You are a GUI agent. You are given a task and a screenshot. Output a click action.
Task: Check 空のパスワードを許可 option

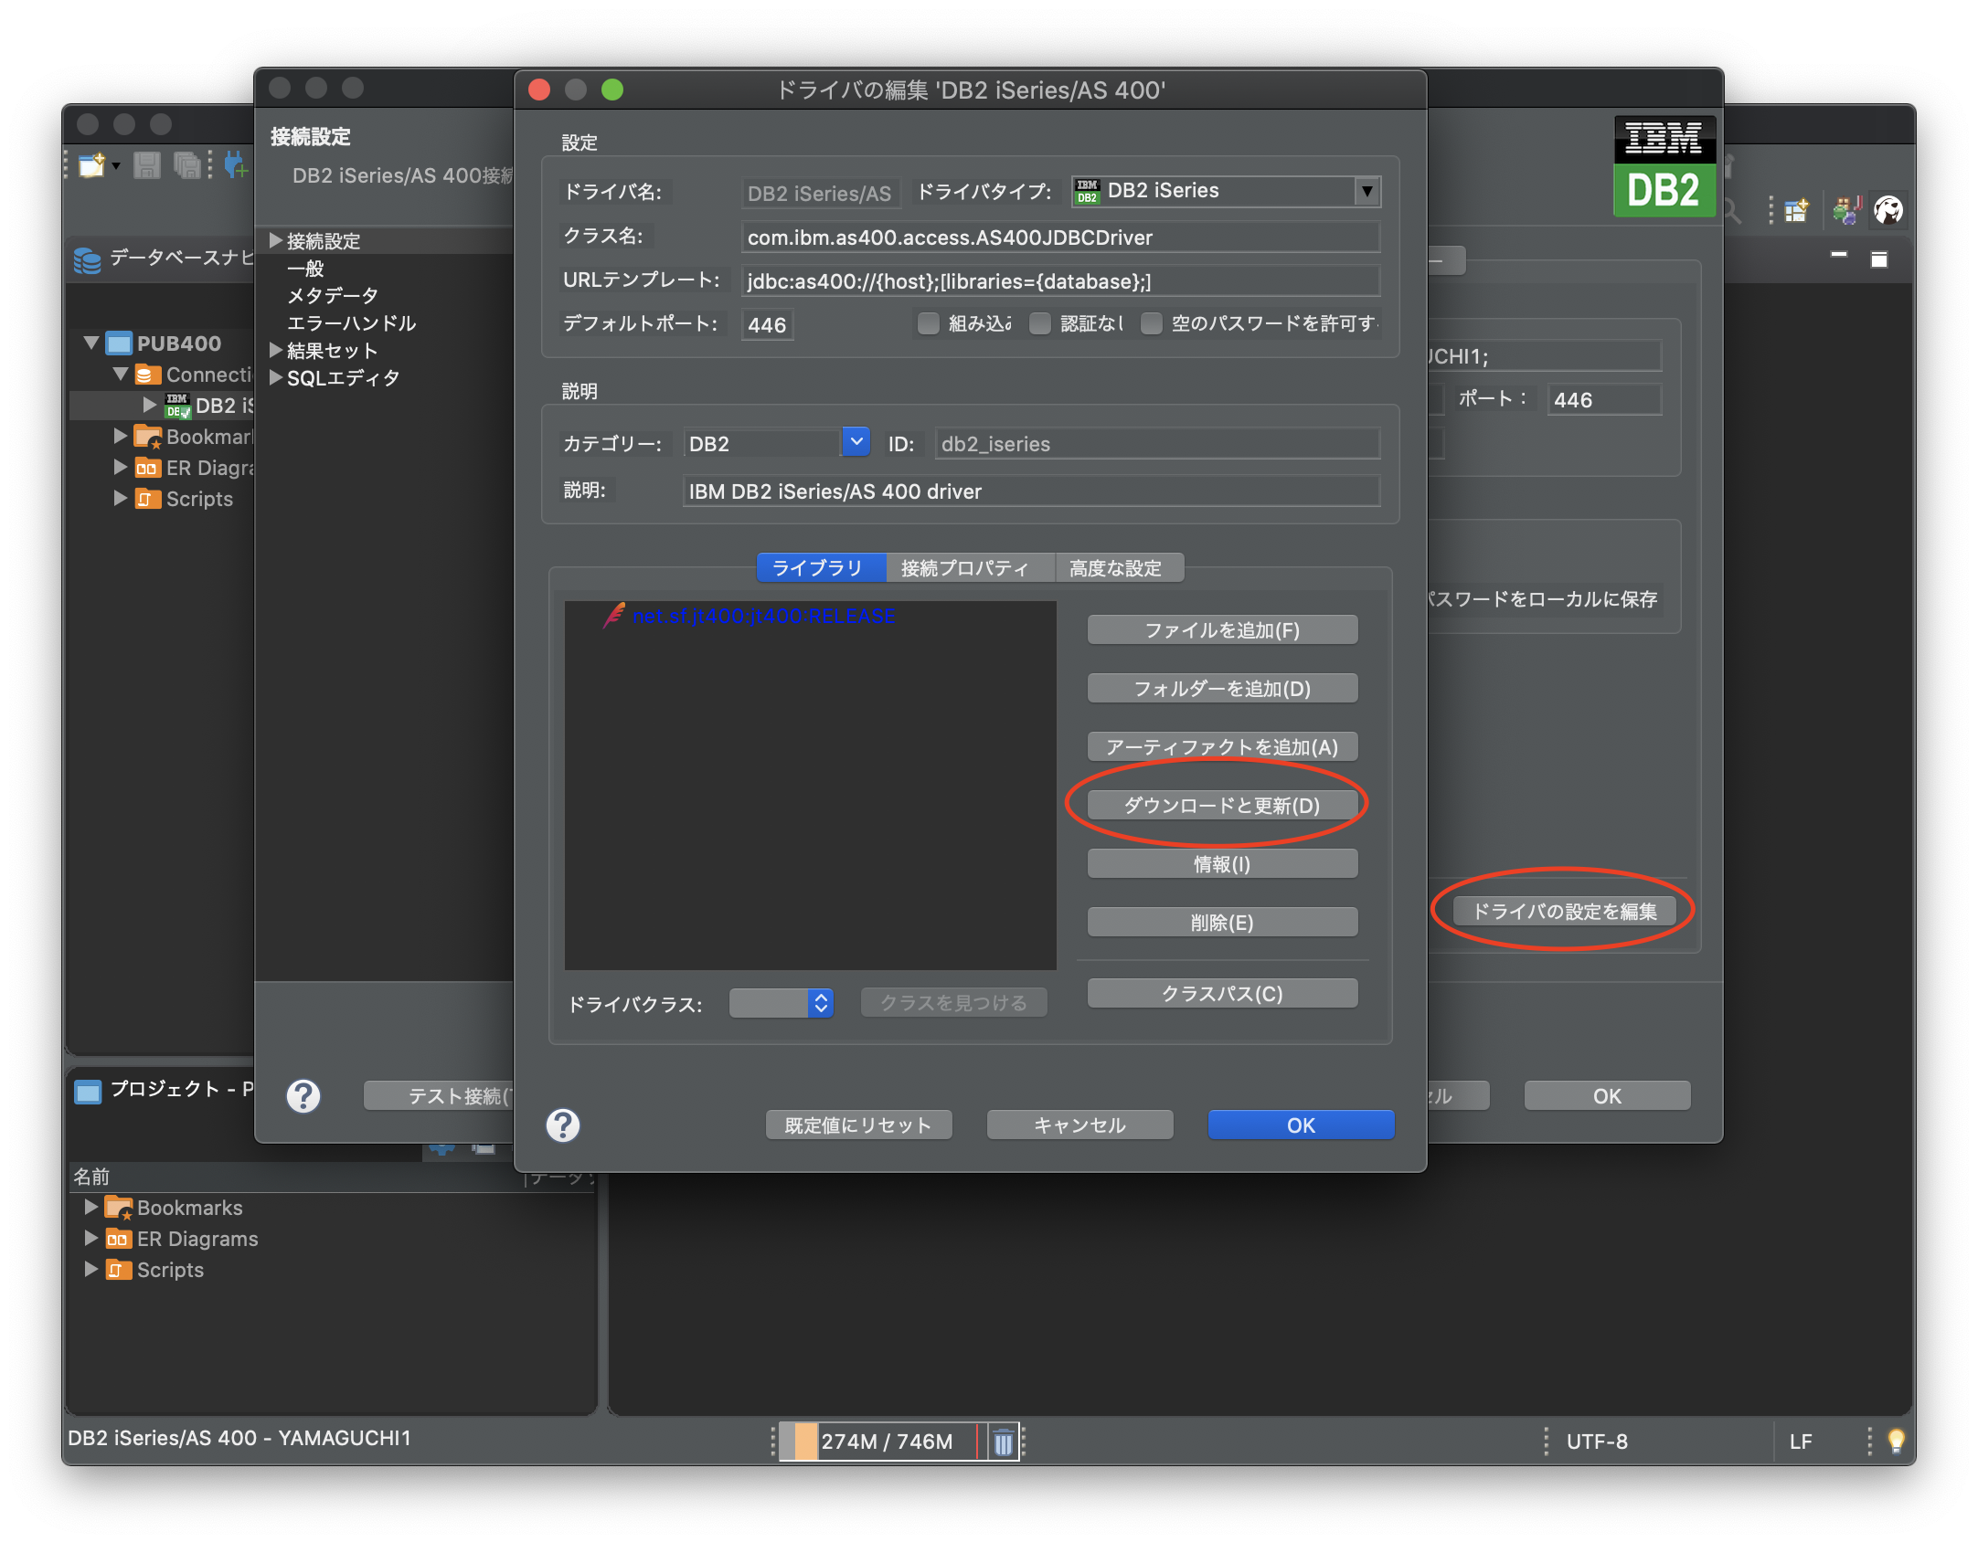[1151, 323]
